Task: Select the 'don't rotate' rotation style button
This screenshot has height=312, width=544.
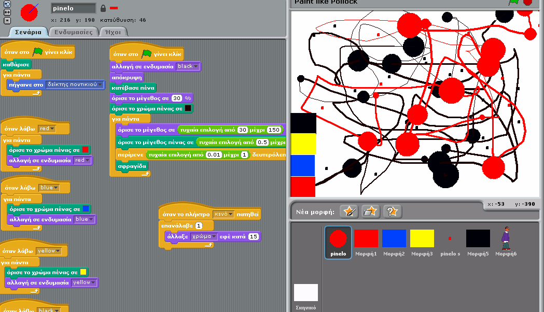Action: pyautogui.click(x=7, y=20)
